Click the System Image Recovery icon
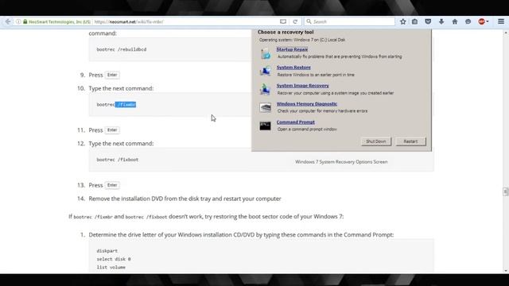The height and width of the screenshot is (286, 509). pyautogui.click(x=265, y=89)
